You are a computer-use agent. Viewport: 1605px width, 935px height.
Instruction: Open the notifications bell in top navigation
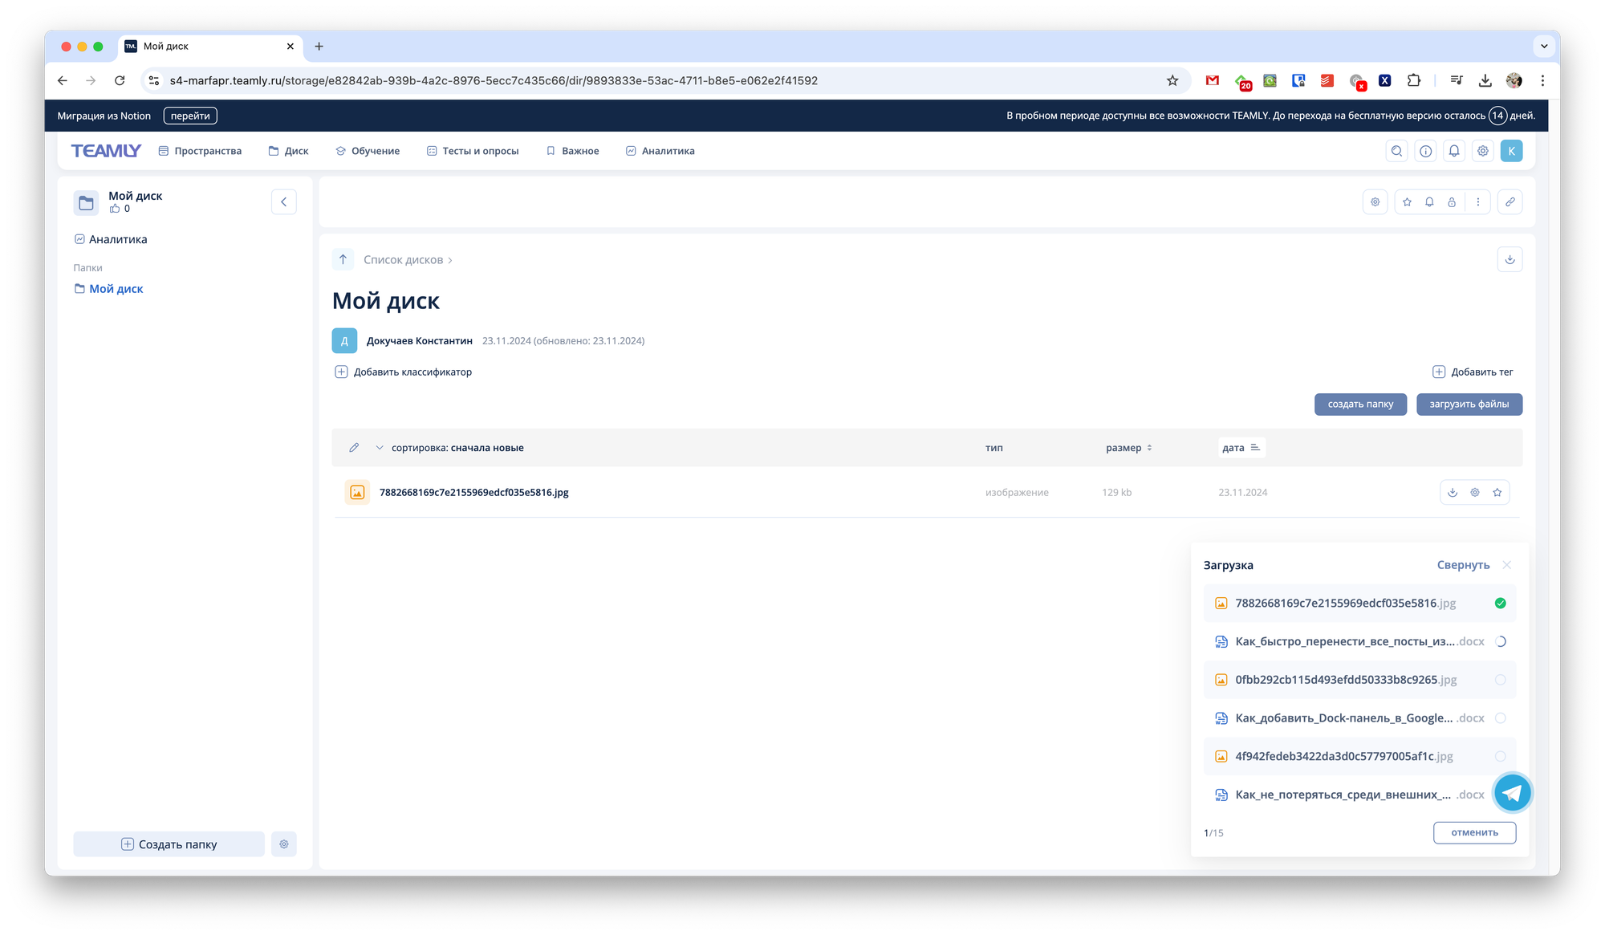pyautogui.click(x=1454, y=151)
